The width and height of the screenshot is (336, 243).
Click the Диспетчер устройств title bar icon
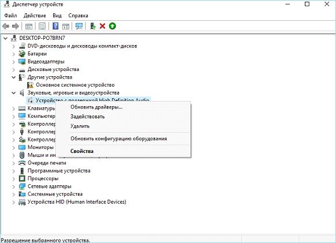click(6, 4)
